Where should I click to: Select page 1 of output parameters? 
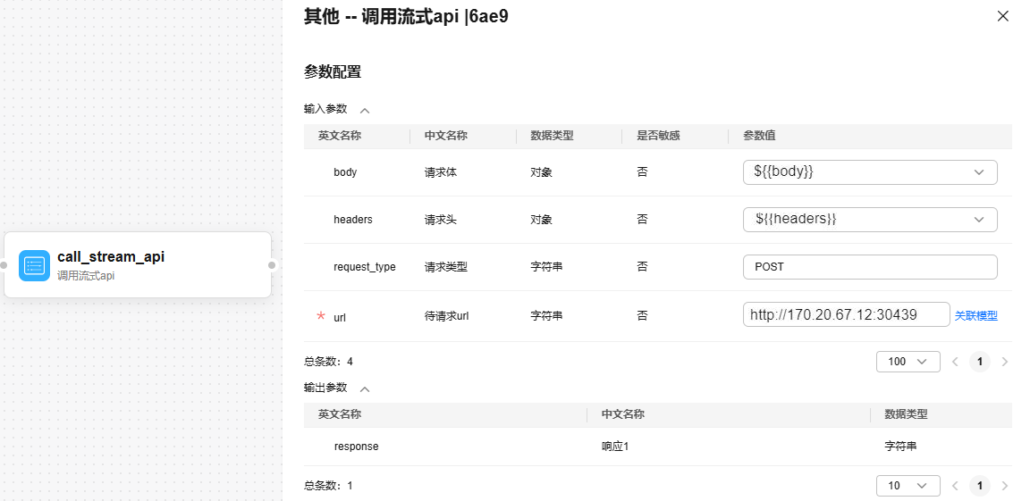pos(980,486)
